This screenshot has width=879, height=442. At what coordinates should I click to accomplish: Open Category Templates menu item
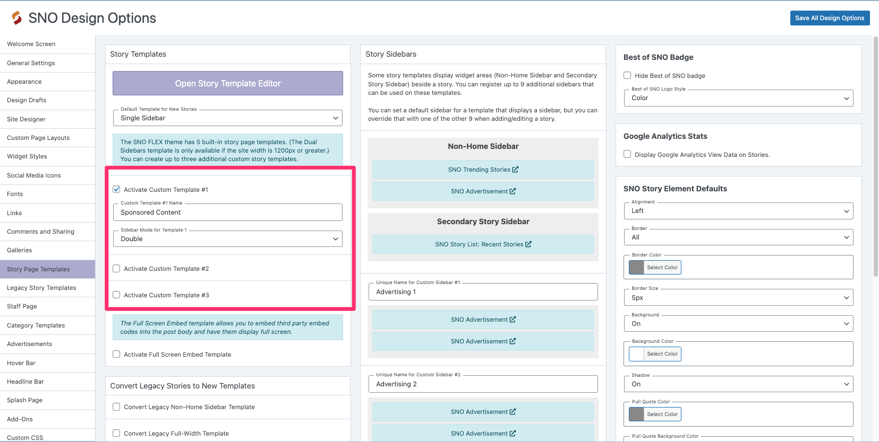point(47,325)
